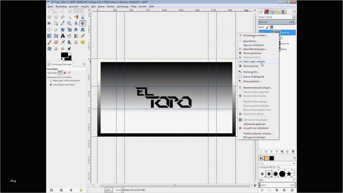Select Ebene oder Hilfslinie auswählen option
343x193 pixels.
pos(51,80)
